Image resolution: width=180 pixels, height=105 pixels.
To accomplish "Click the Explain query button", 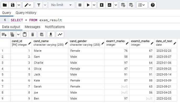I will coord(102,5).
